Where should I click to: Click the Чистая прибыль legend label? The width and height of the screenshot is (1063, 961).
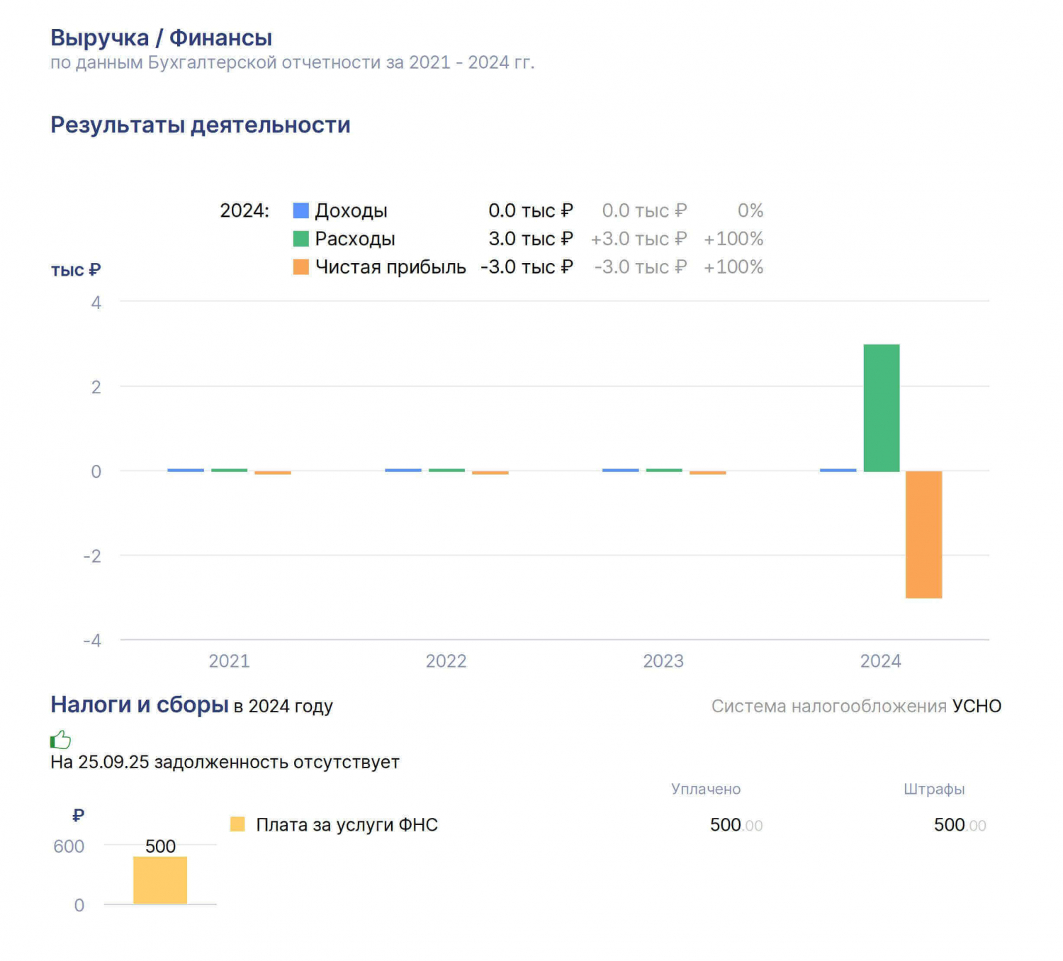pyautogui.click(x=390, y=267)
